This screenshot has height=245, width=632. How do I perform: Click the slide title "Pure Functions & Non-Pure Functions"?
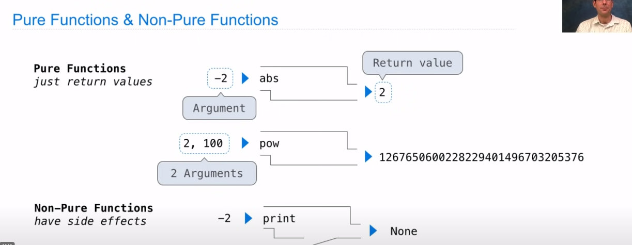[145, 20]
